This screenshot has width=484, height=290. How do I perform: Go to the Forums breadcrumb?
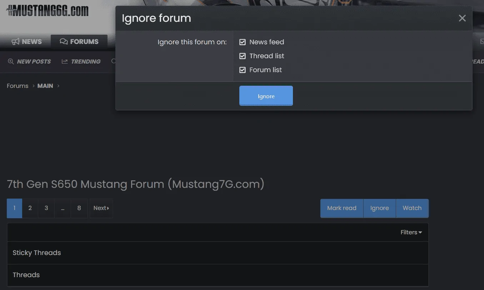(x=18, y=86)
